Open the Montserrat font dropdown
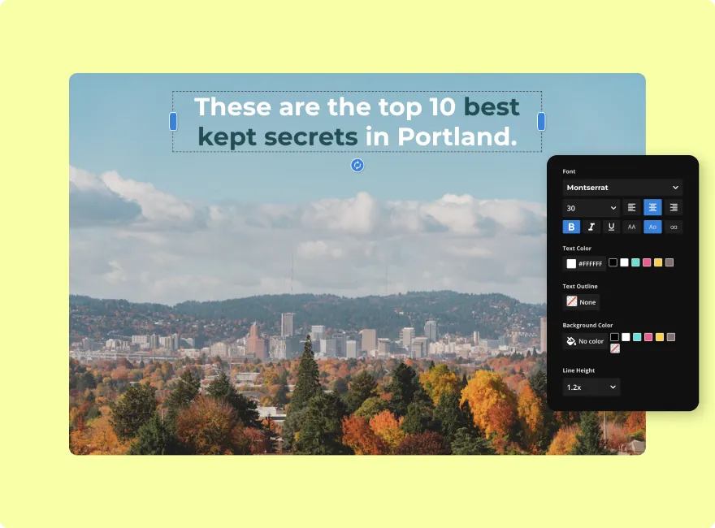This screenshot has width=715, height=528. pyautogui.click(x=622, y=188)
